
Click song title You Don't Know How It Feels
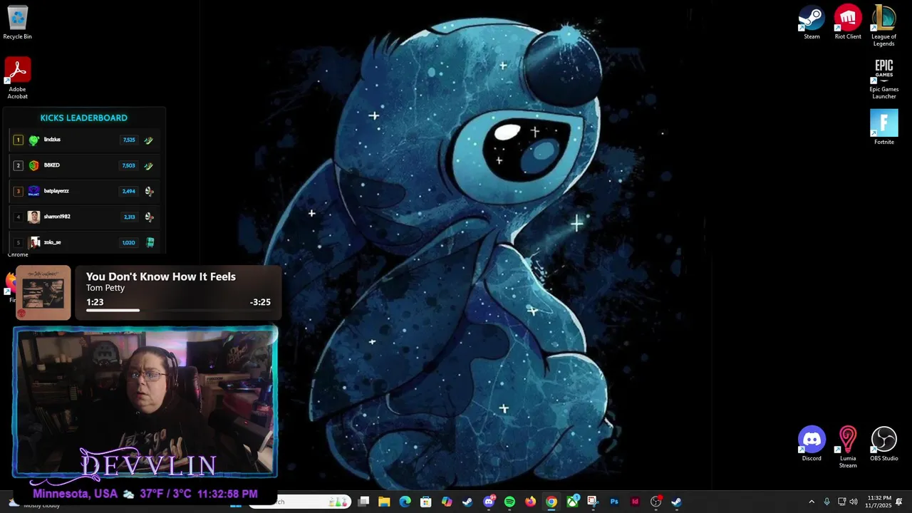coord(161,276)
